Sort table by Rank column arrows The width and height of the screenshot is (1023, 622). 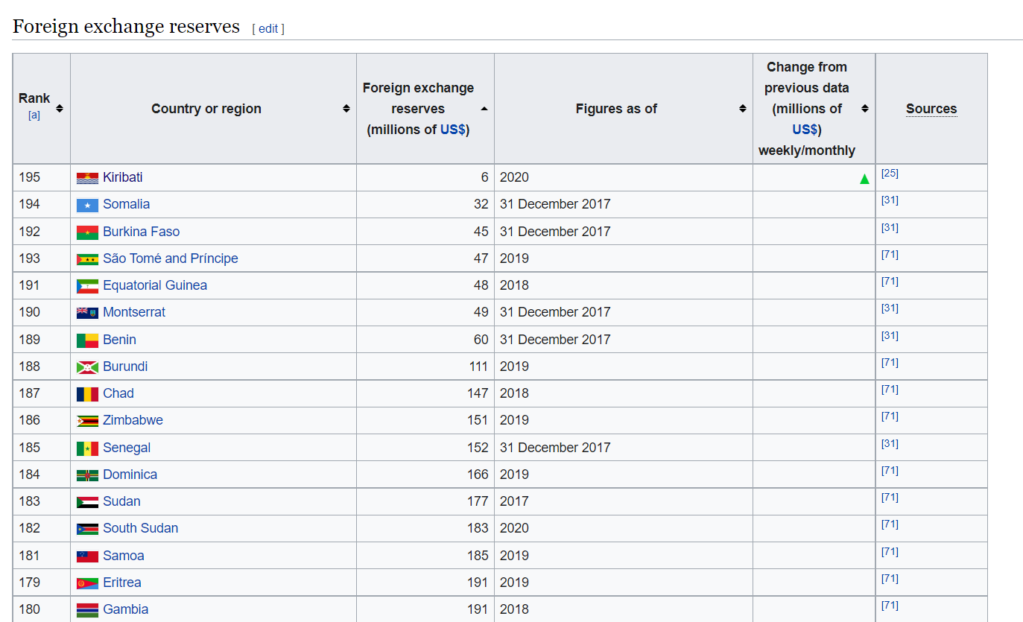(60, 109)
